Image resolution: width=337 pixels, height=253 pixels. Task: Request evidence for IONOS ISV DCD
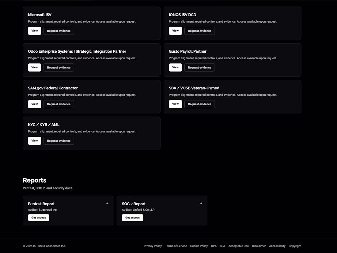pyautogui.click(x=199, y=31)
